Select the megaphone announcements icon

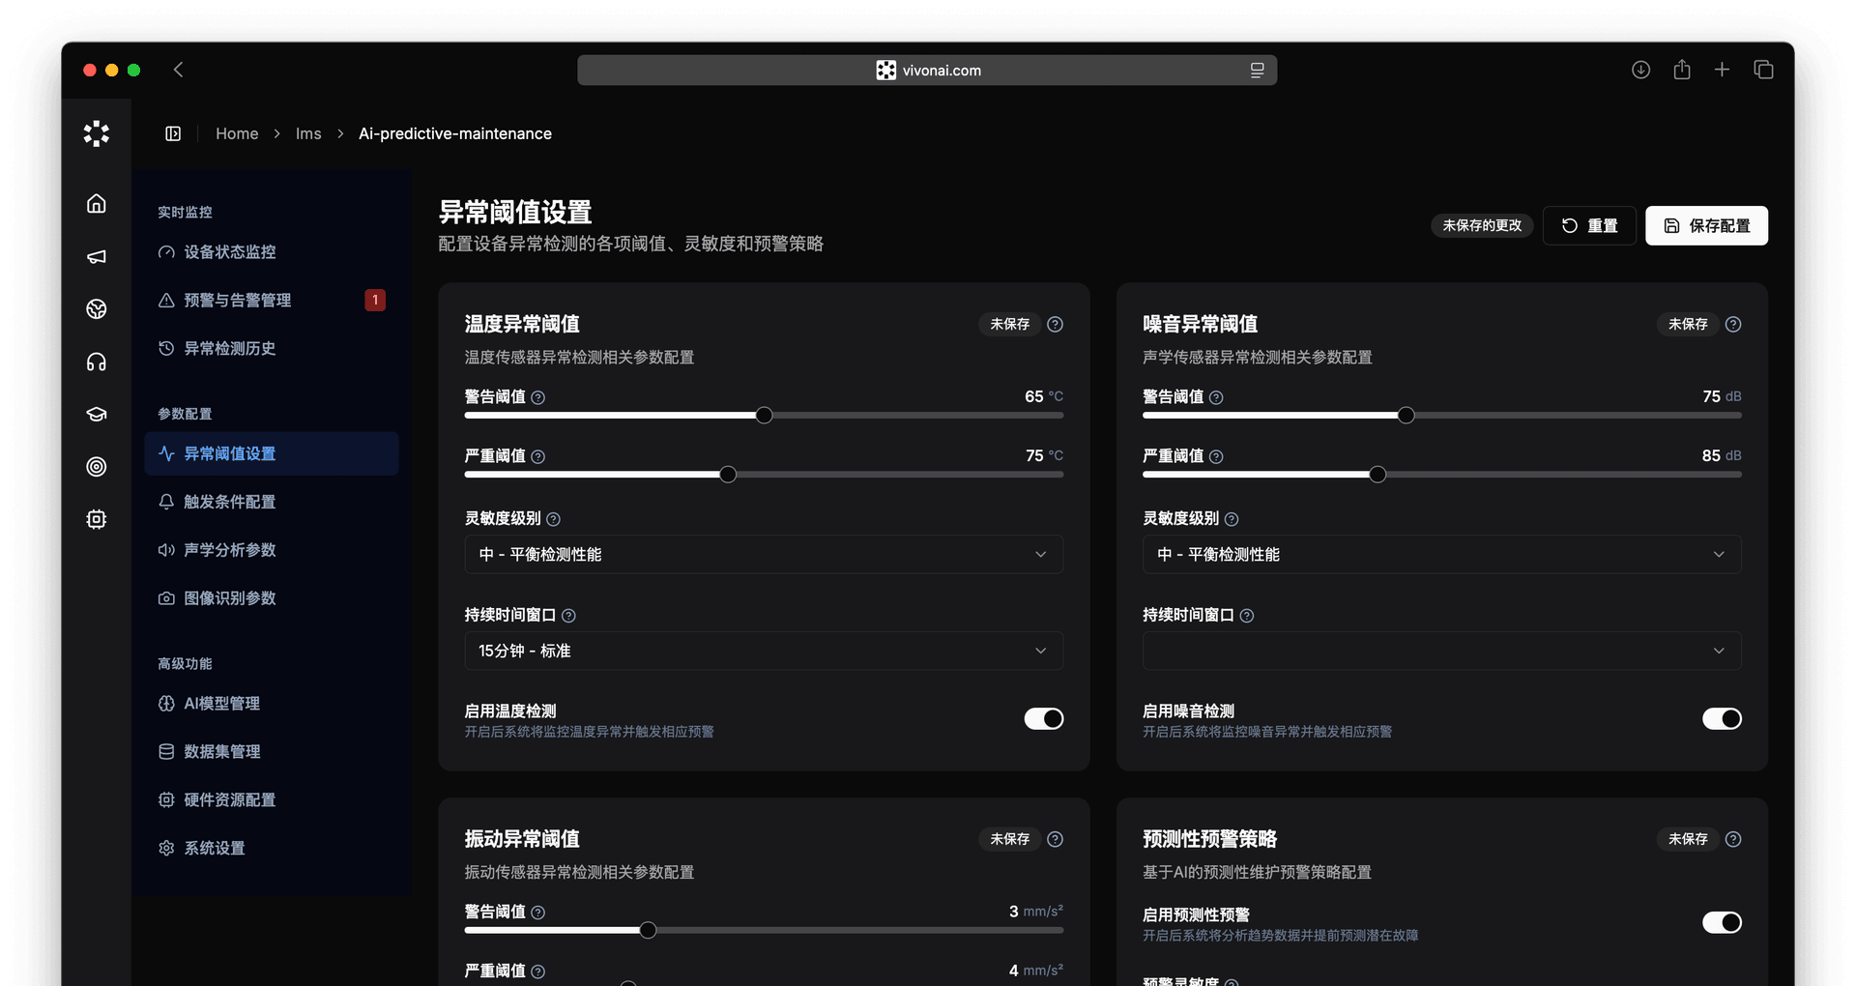(x=97, y=256)
